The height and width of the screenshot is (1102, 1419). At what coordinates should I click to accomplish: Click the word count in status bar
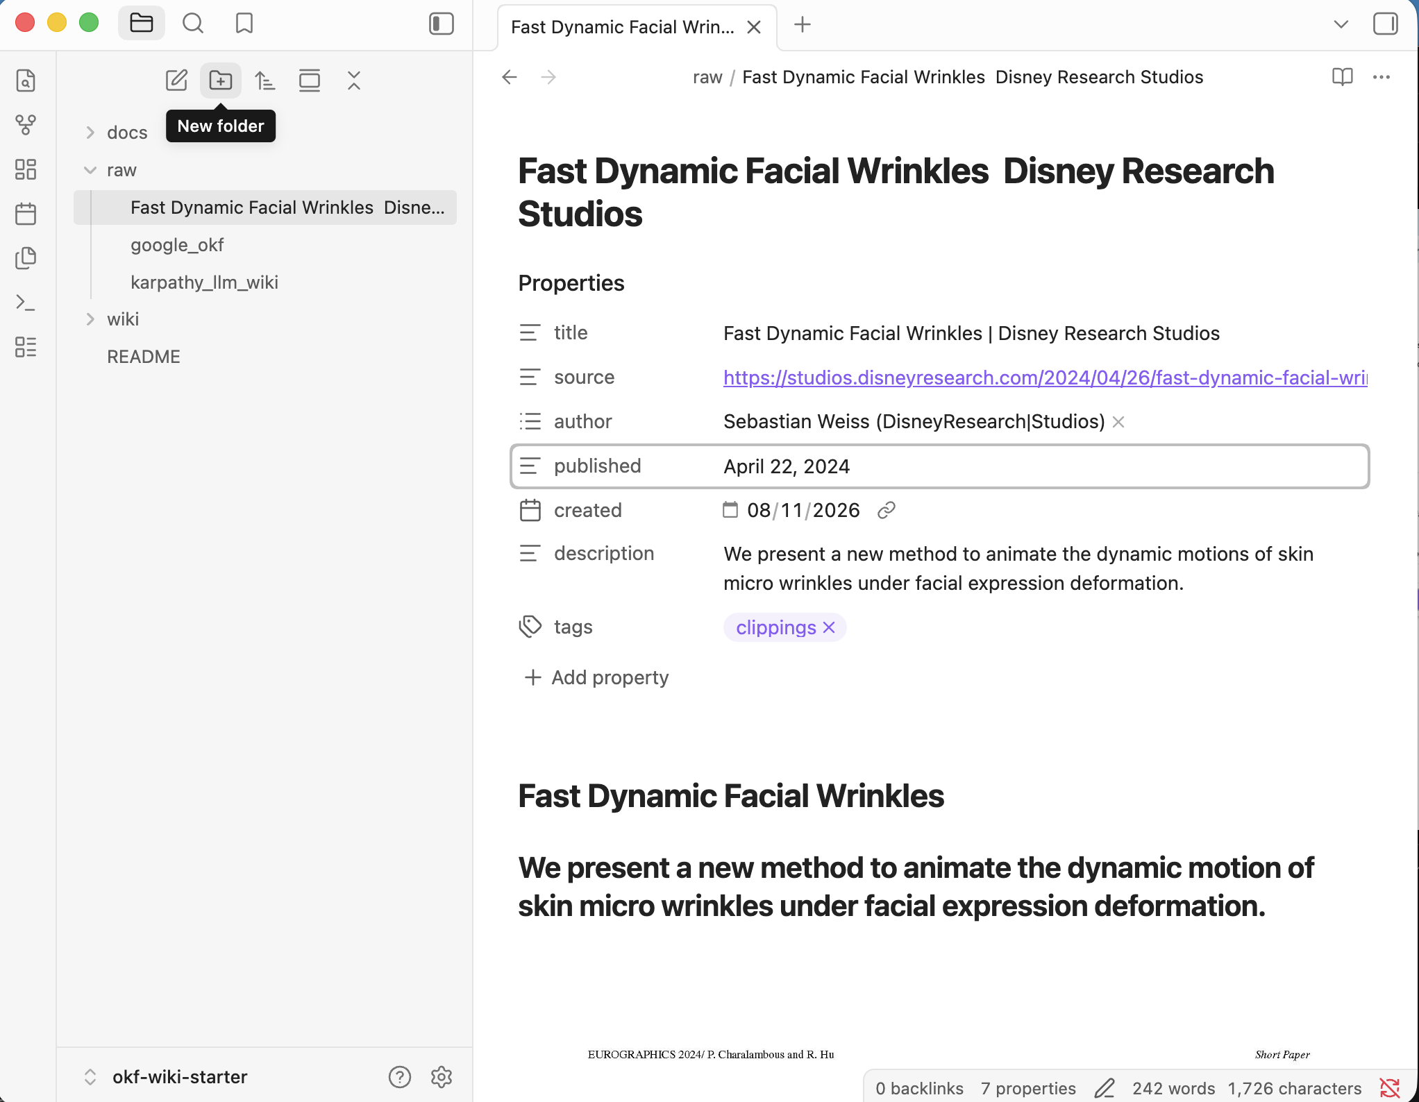coord(1174,1088)
